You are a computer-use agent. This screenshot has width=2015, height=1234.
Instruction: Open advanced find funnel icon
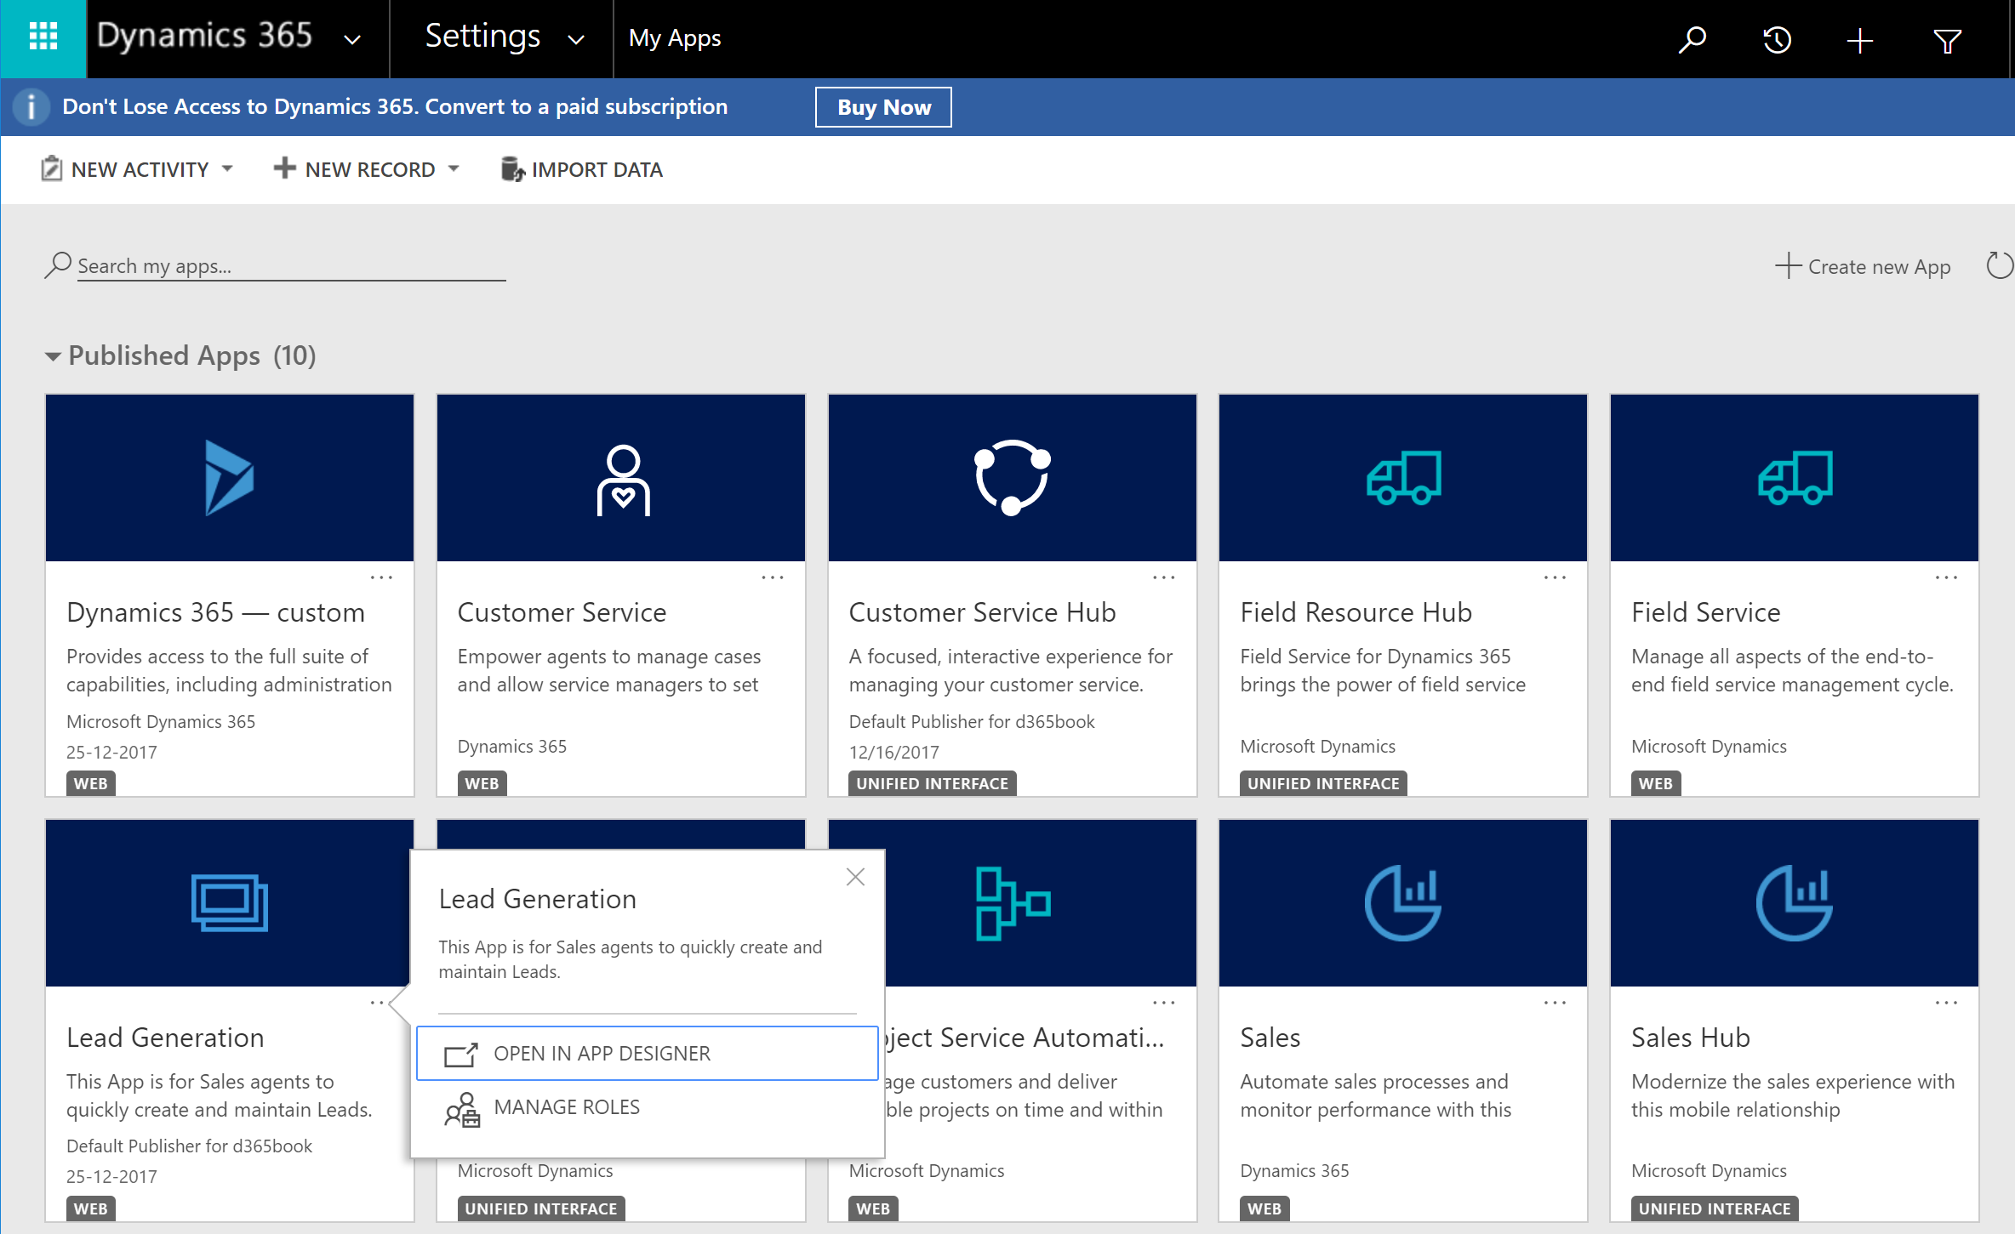1947,40
